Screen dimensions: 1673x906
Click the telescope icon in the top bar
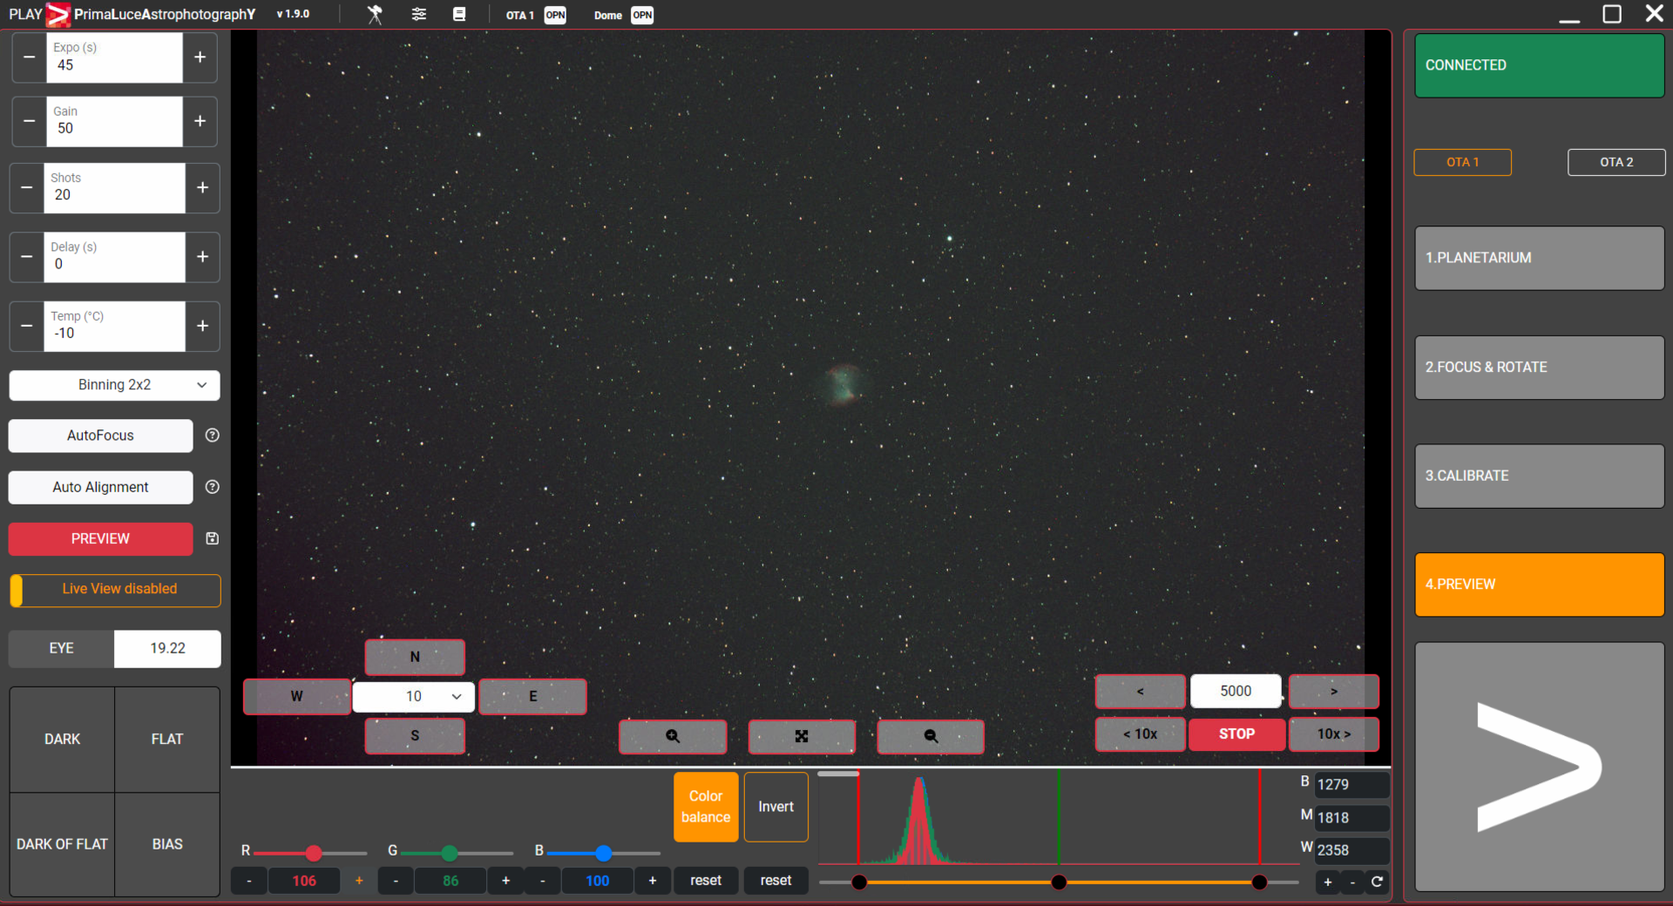[x=375, y=15]
